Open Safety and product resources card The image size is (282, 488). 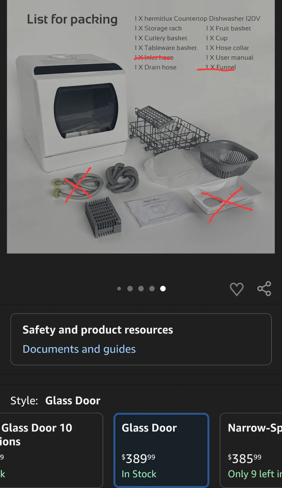(141, 339)
